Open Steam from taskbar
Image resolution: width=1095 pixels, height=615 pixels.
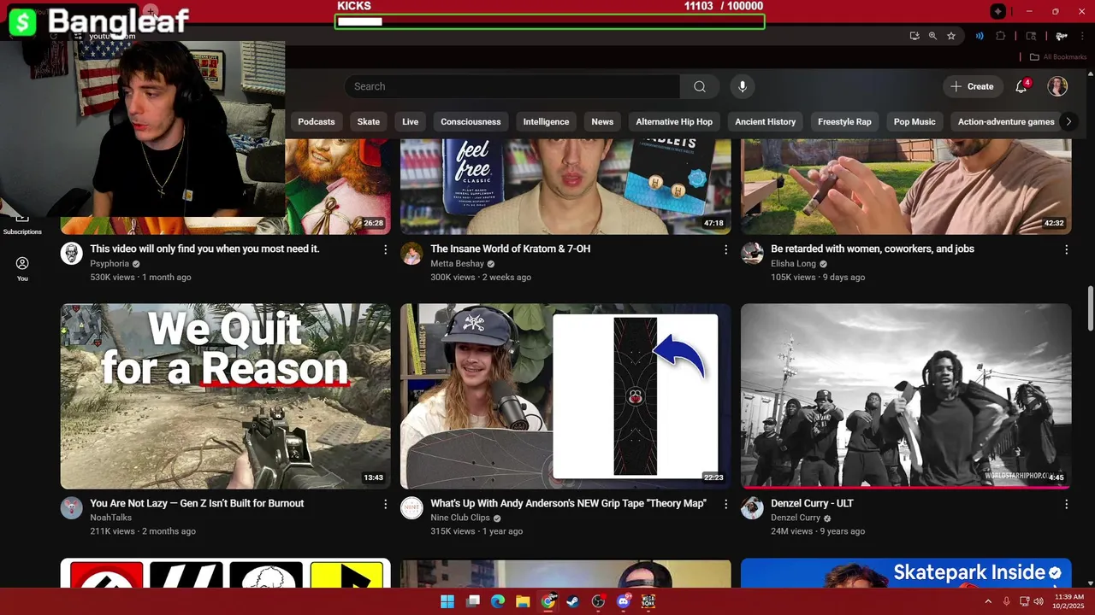(x=573, y=601)
